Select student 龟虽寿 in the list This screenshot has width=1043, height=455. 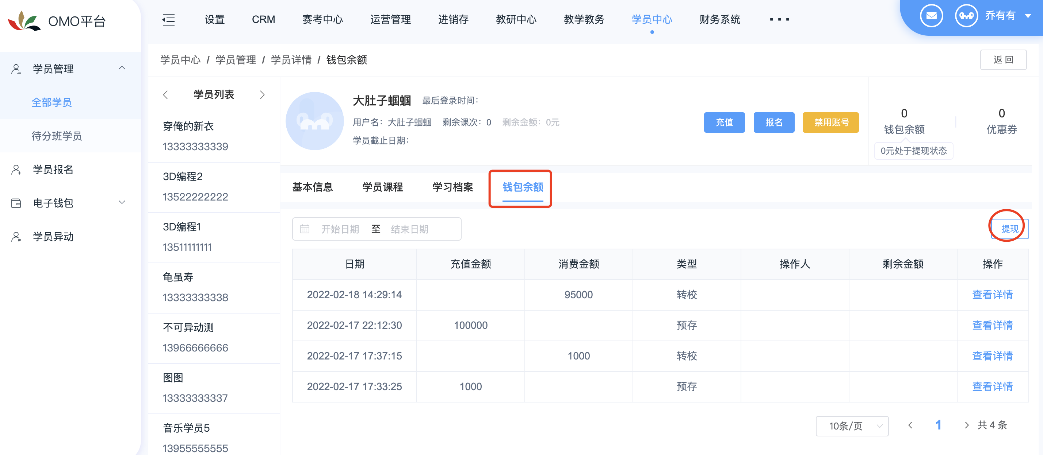pos(214,288)
